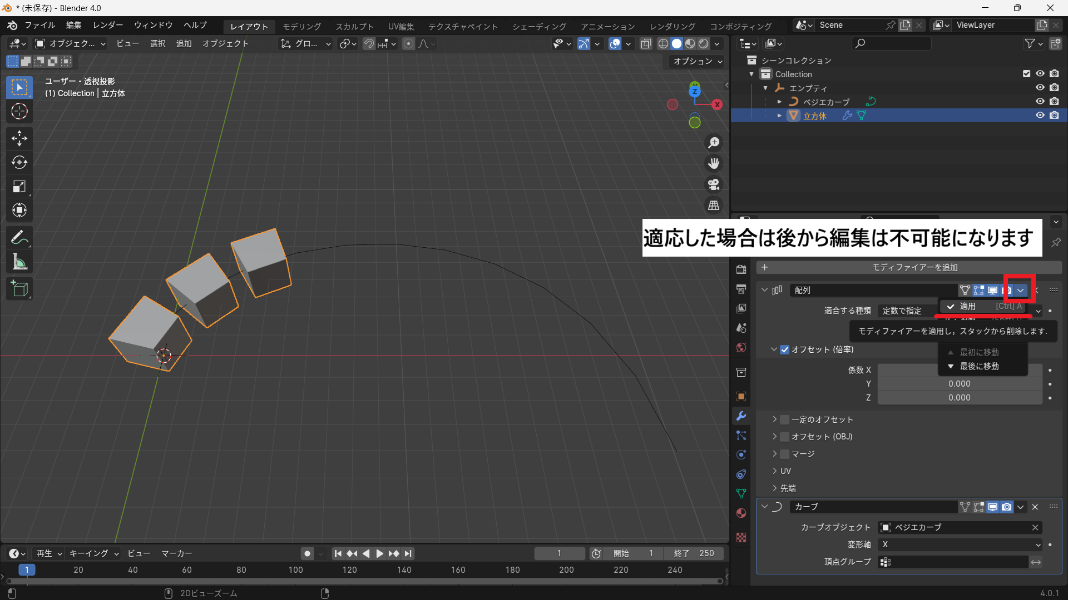Viewport: 1068px width, 600px height.
Task: Open the Modifier properties wrench tab
Action: (x=741, y=416)
